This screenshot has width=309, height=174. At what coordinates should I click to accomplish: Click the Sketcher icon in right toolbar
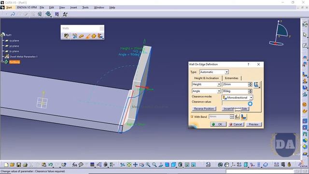tap(305, 45)
